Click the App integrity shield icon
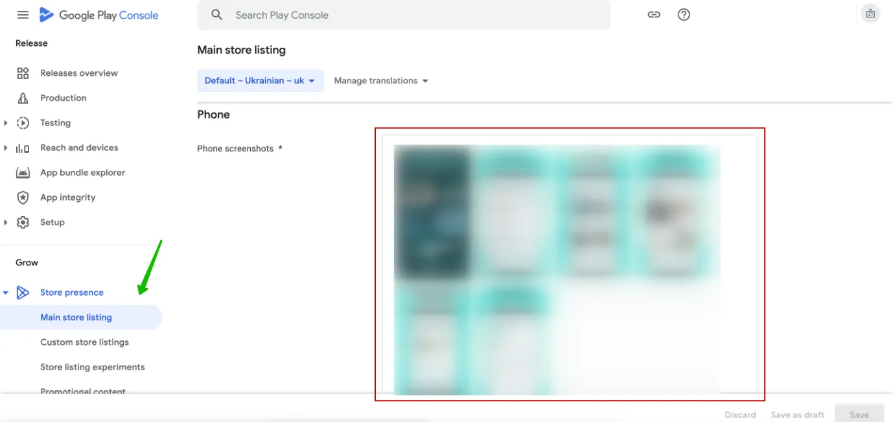 point(23,197)
